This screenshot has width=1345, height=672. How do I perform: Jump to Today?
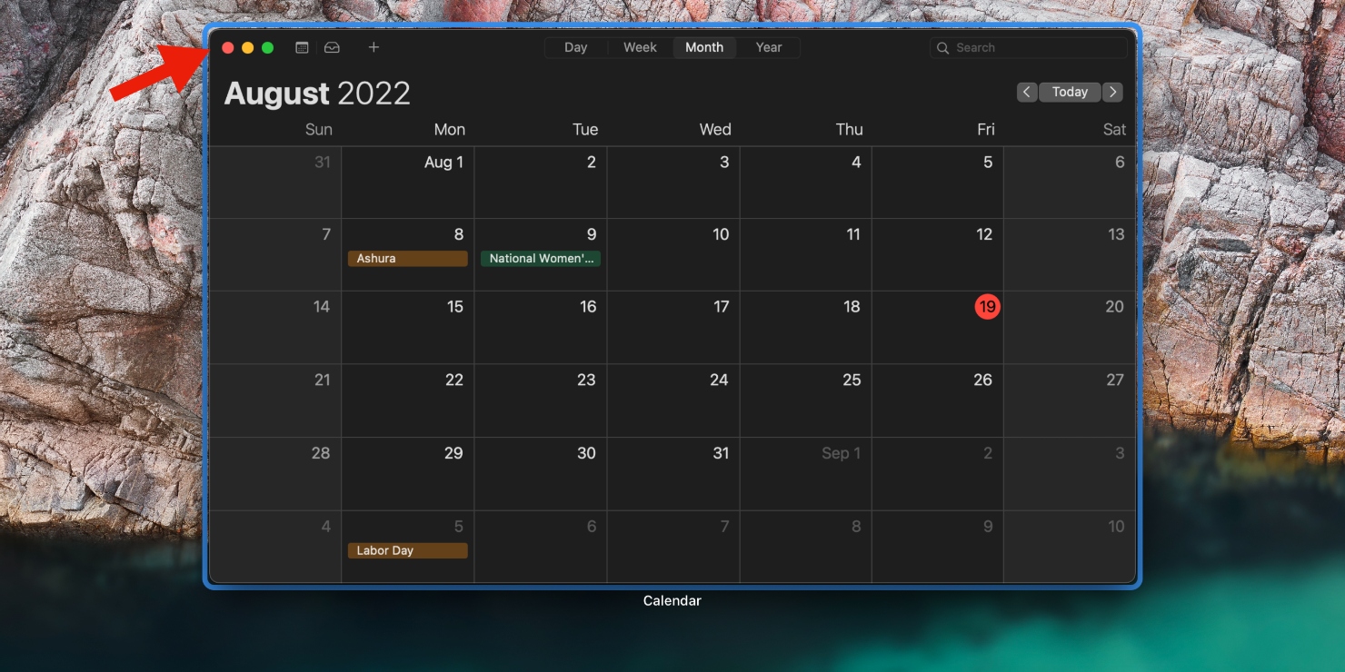click(x=1070, y=92)
